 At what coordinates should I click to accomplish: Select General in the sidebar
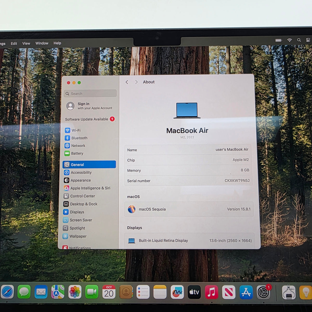click(x=89, y=165)
